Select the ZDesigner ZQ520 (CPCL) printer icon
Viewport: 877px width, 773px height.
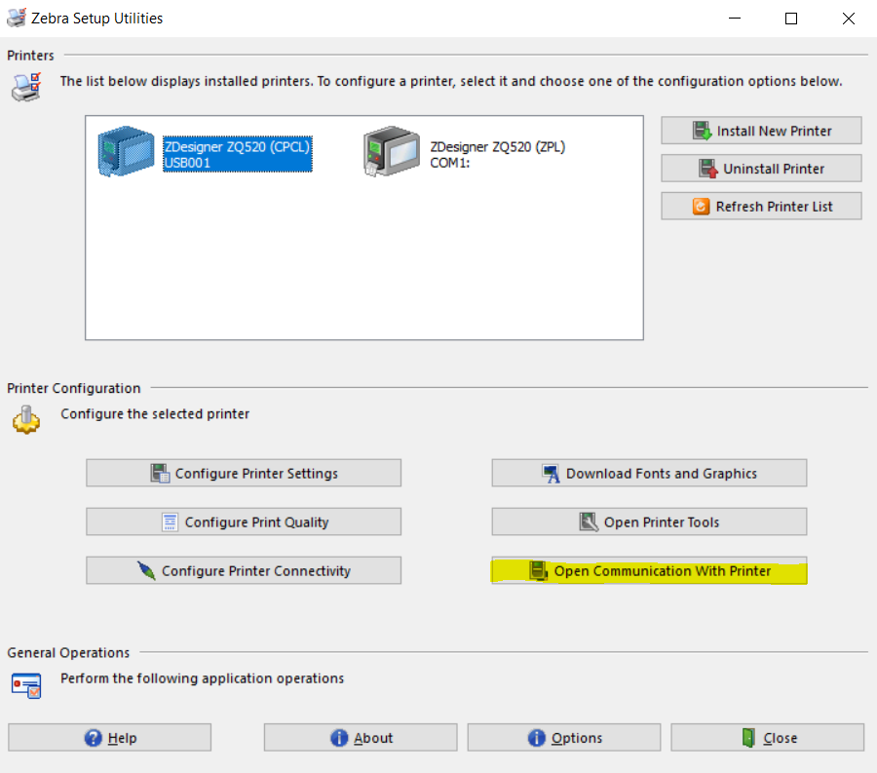click(126, 153)
